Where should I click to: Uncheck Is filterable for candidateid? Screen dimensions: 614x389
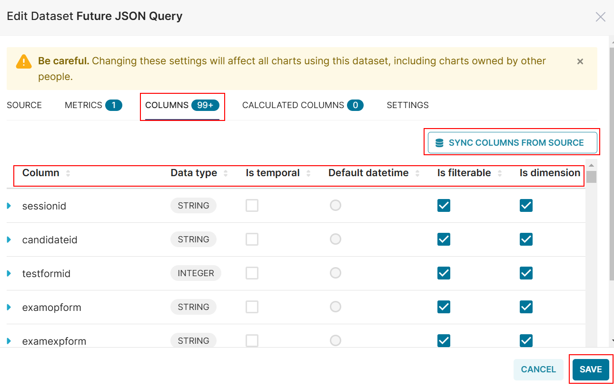coord(444,239)
